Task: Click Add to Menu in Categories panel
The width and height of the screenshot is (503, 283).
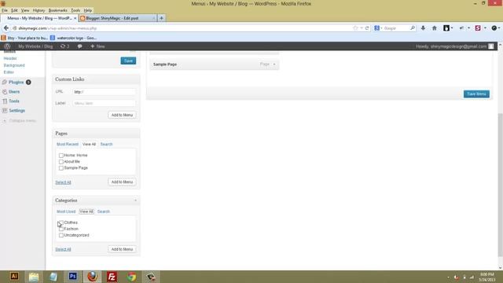Action: tap(122, 249)
